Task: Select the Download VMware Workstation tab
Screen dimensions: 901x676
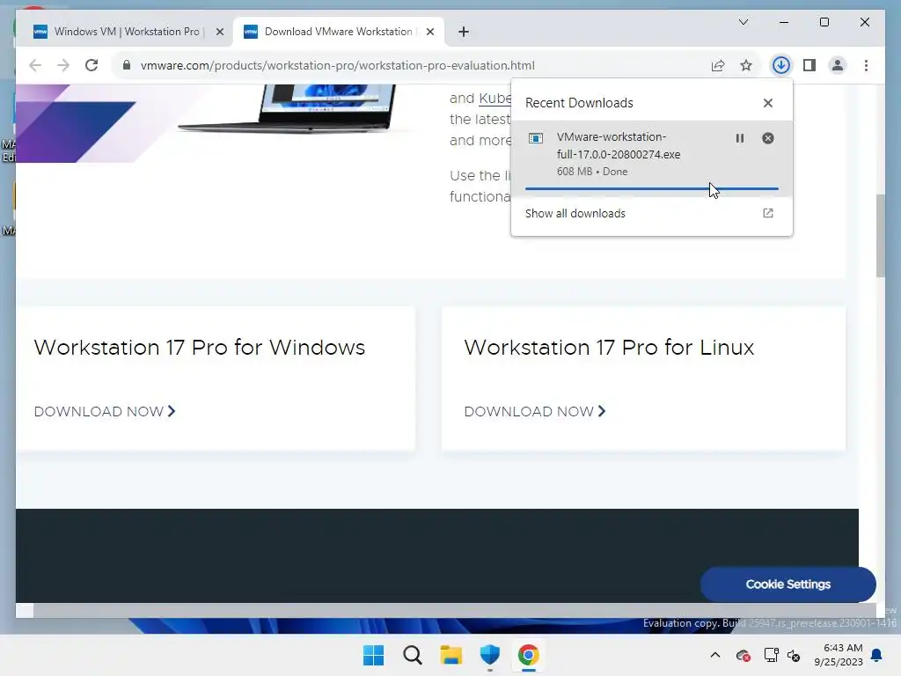Action: click(339, 32)
